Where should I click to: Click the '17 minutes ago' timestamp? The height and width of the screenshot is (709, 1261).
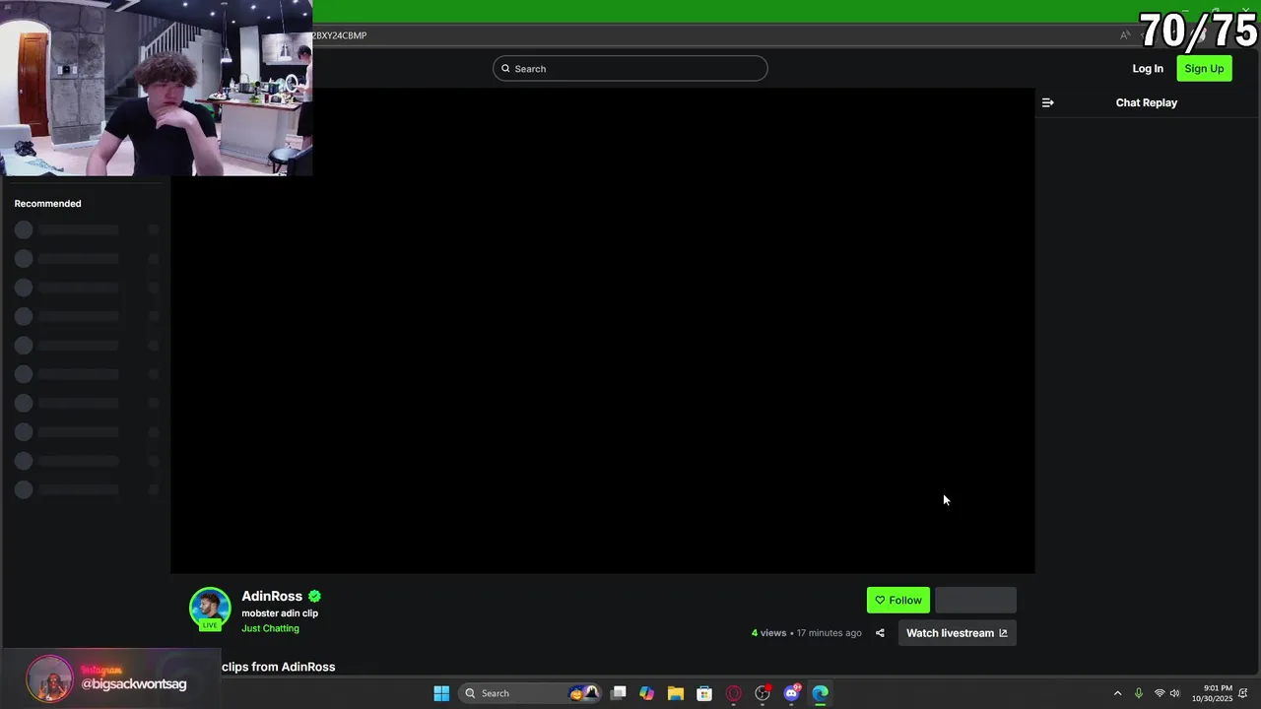(829, 633)
